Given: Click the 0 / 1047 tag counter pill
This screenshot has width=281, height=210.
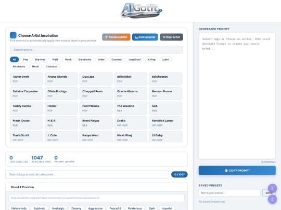Looking at the screenshot, I should coord(180,174).
